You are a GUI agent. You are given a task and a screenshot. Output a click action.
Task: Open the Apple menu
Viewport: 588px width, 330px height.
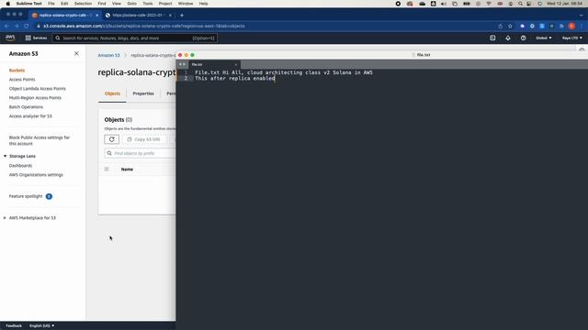tap(7, 4)
